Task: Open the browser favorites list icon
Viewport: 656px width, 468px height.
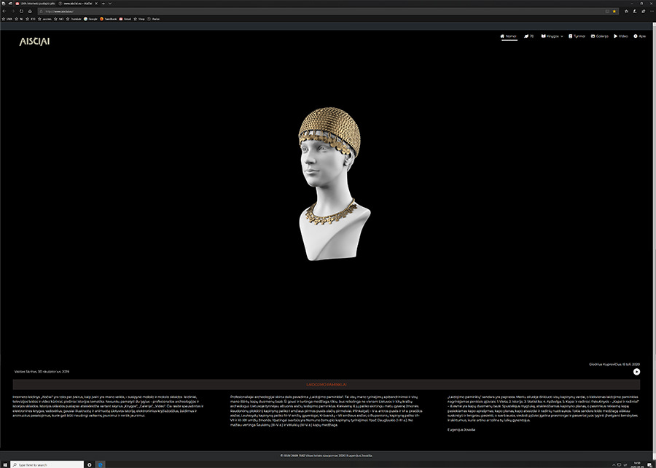Action: coord(625,12)
